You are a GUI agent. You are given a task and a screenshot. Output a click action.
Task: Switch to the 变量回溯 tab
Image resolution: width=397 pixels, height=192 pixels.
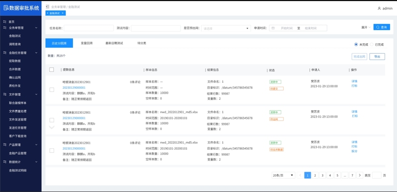click(86, 43)
